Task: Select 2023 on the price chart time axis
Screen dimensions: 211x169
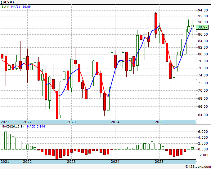Action: pyautogui.click(x=71, y=122)
